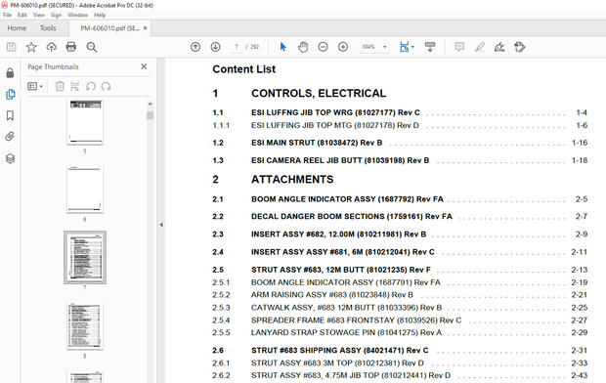The height and width of the screenshot is (383, 606).
Task: Open INSERT ASSY #682, 12.00M entry
Action: [338, 234]
